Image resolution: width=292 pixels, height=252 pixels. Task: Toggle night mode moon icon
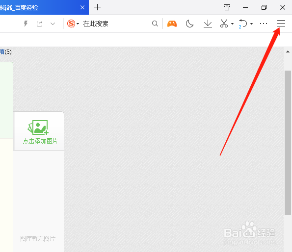point(189,24)
